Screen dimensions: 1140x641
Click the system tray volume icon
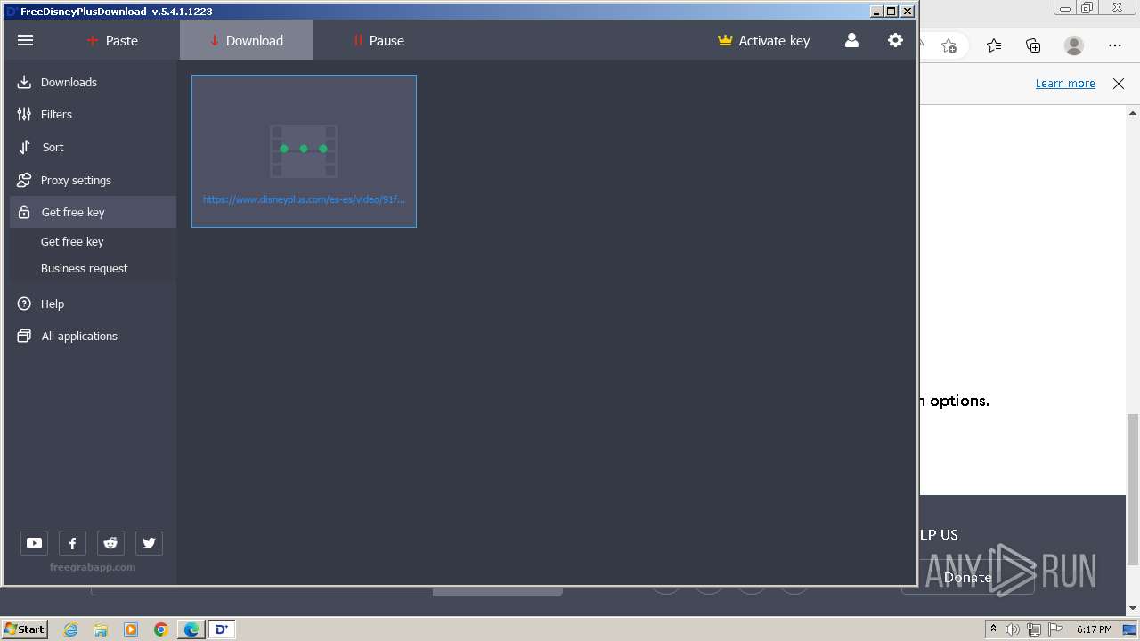1013,629
